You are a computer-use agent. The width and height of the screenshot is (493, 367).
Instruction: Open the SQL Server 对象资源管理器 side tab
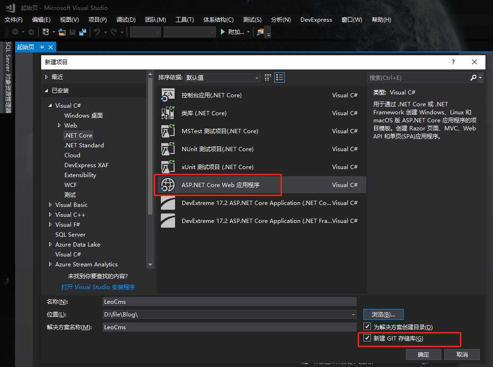pos(8,77)
